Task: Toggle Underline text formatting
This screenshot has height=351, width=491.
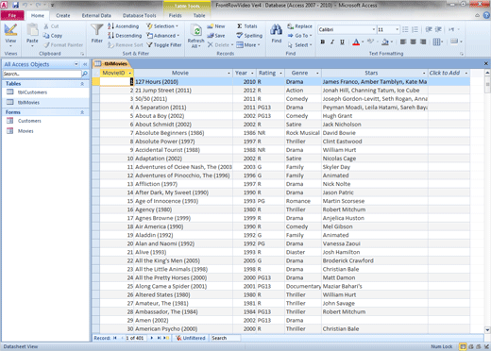Action: (x=342, y=42)
